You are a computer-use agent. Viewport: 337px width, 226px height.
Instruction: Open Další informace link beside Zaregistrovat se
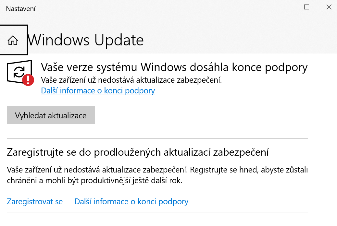[131, 202]
